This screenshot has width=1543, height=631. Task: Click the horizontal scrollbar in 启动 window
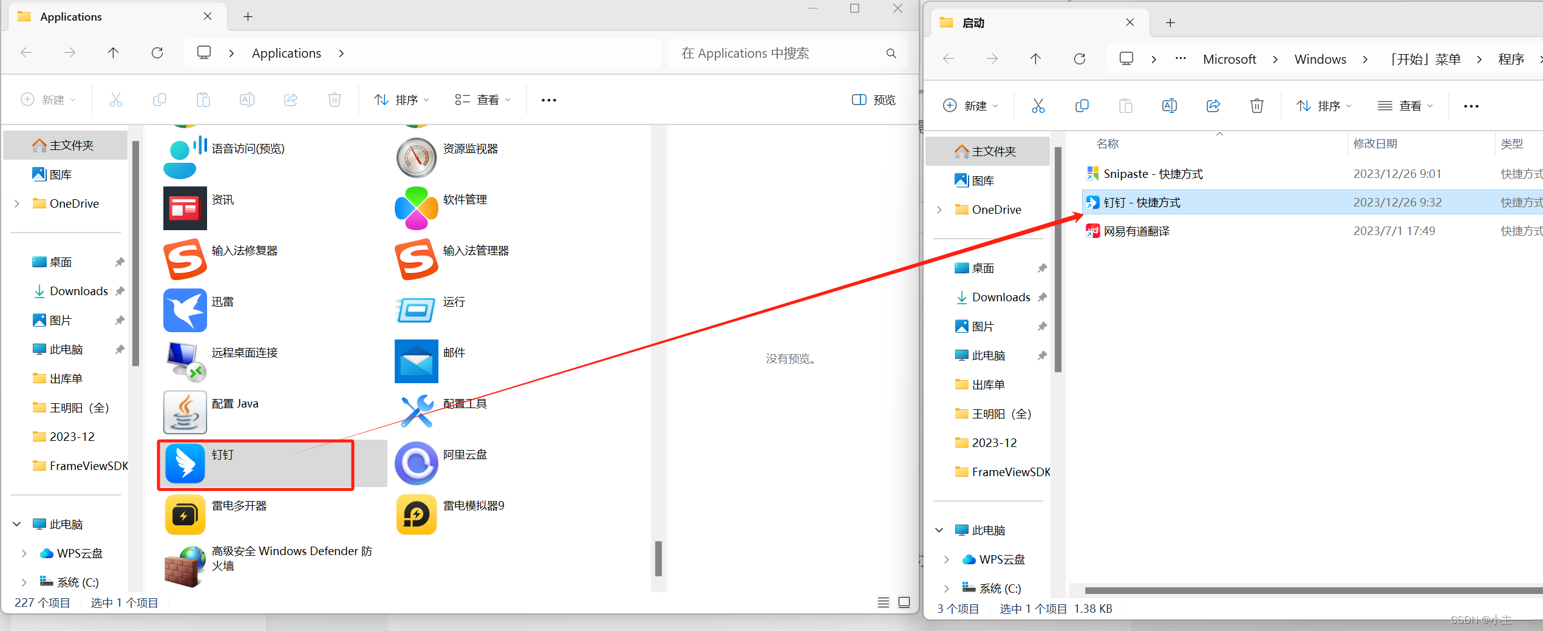[x=1313, y=590]
